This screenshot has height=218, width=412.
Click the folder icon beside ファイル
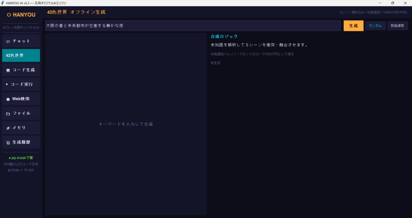8,114
